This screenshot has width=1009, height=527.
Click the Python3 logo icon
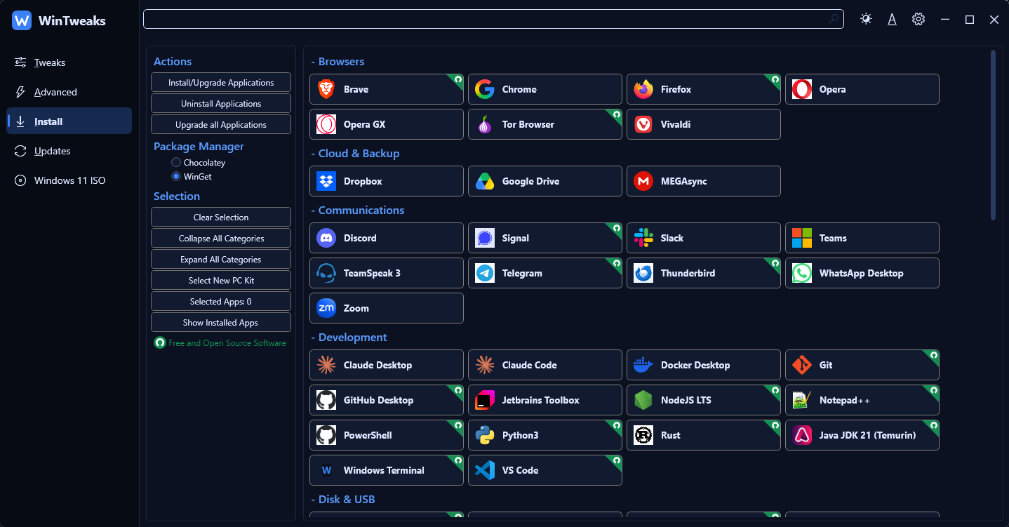[x=484, y=435]
